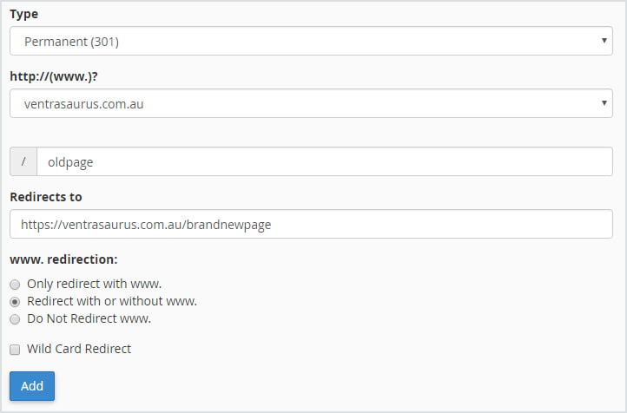The image size is (627, 413).
Task: Pick the Do Not Redirect www. radio button
Action: 15,319
